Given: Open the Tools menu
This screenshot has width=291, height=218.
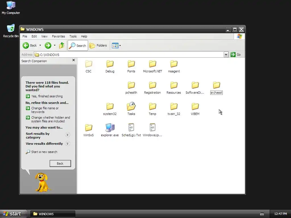Looking at the screenshot, I should 73,36.
